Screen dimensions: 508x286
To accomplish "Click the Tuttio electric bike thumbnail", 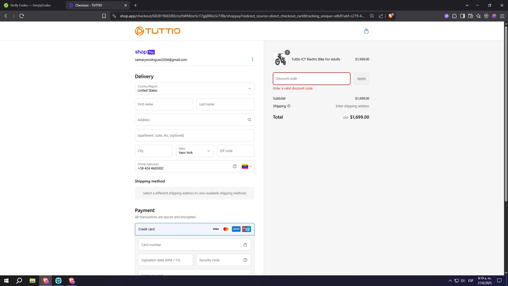I will point(281,59).
